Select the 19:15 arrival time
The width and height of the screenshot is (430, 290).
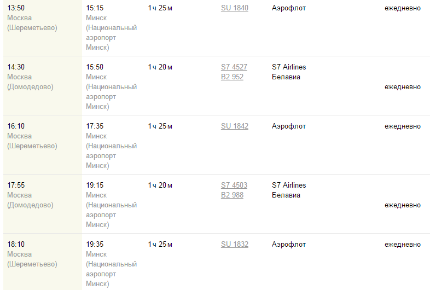click(95, 185)
